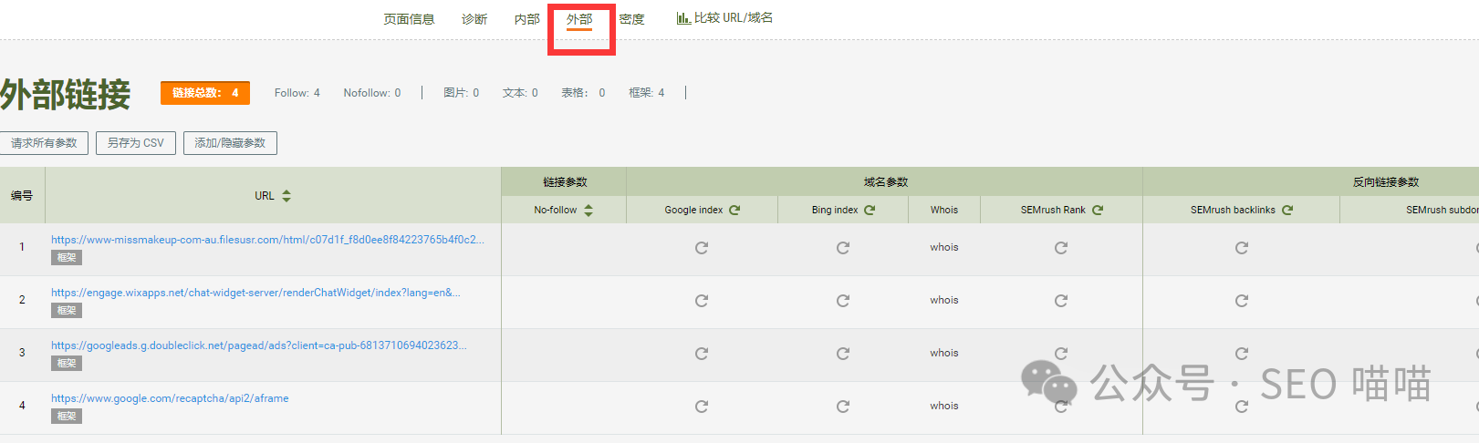Screen dimensions: 1479x443
Task: Open the google.com recaptcha aframe link
Action: [x=170, y=398]
